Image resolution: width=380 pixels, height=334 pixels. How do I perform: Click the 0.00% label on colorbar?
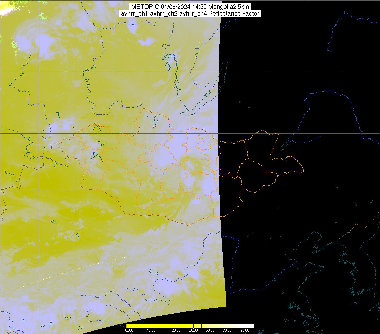[130, 331]
